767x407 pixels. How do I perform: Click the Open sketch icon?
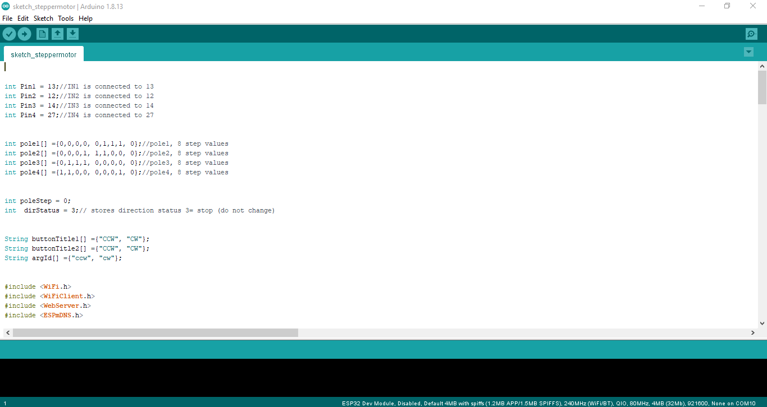(57, 34)
